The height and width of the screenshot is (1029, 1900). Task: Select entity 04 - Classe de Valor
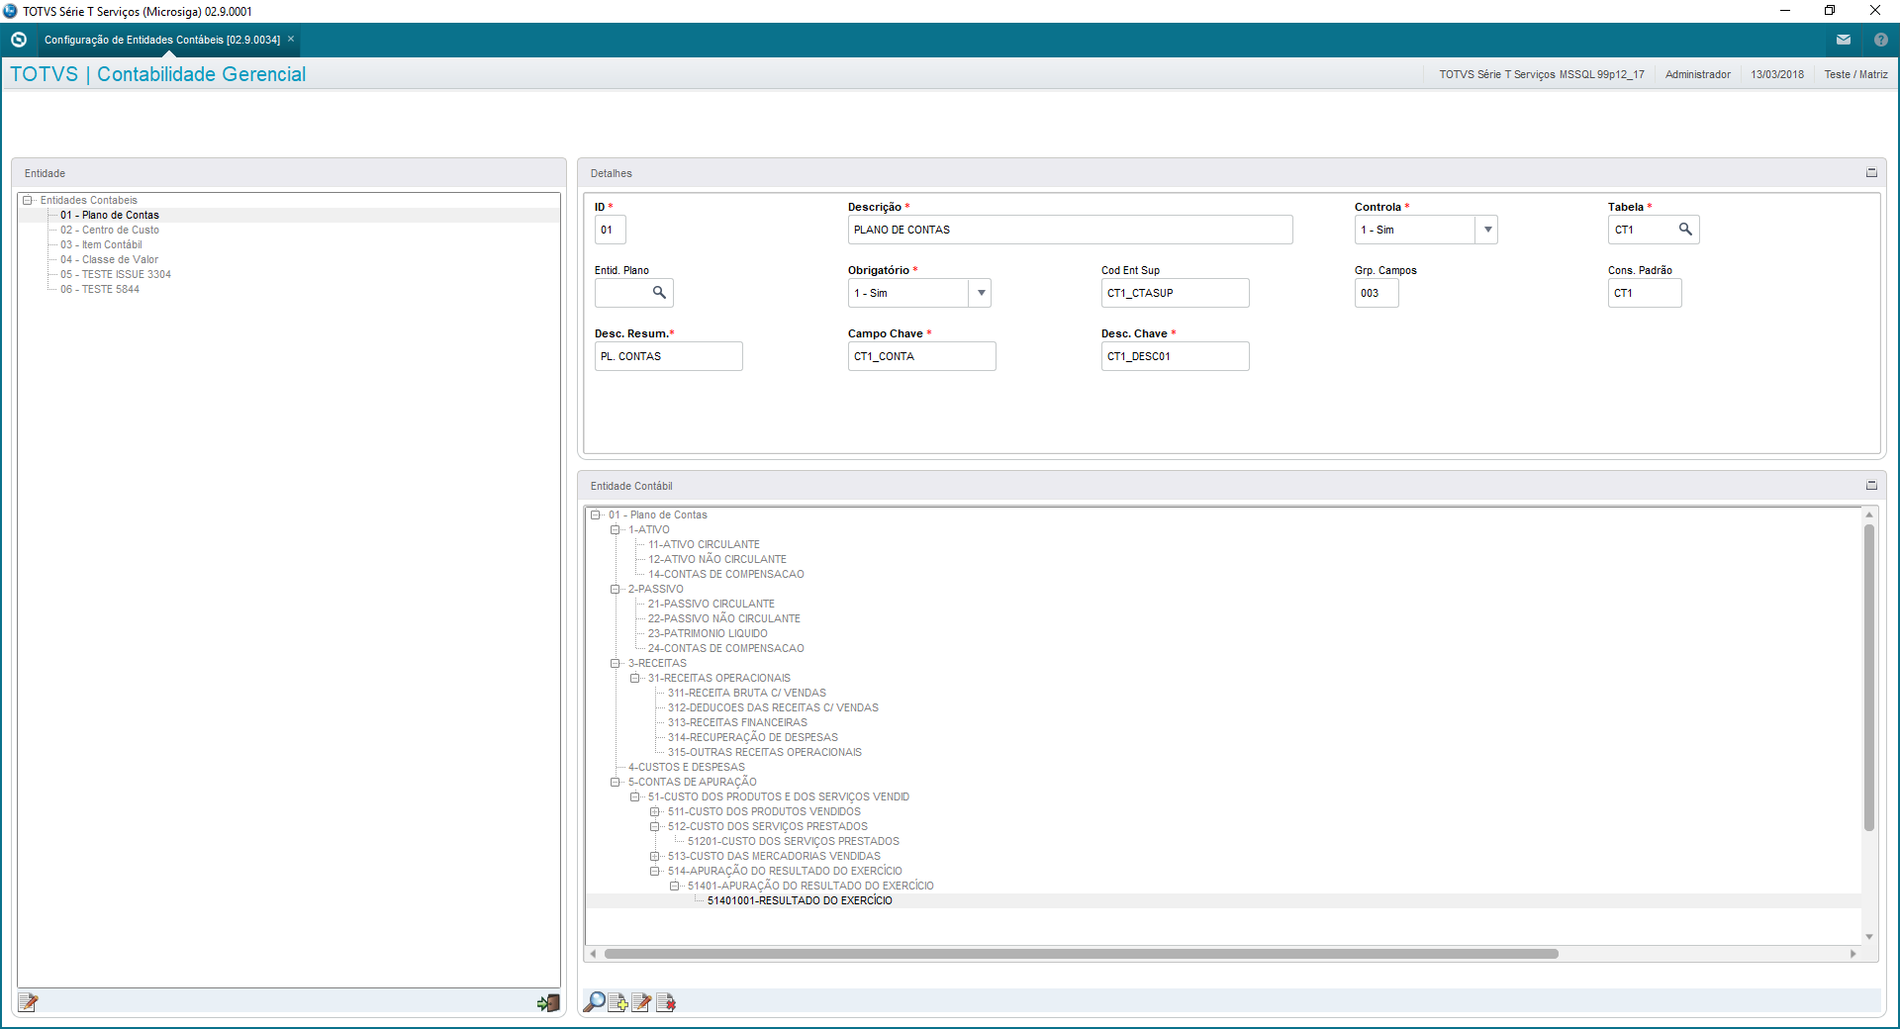[x=109, y=259]
